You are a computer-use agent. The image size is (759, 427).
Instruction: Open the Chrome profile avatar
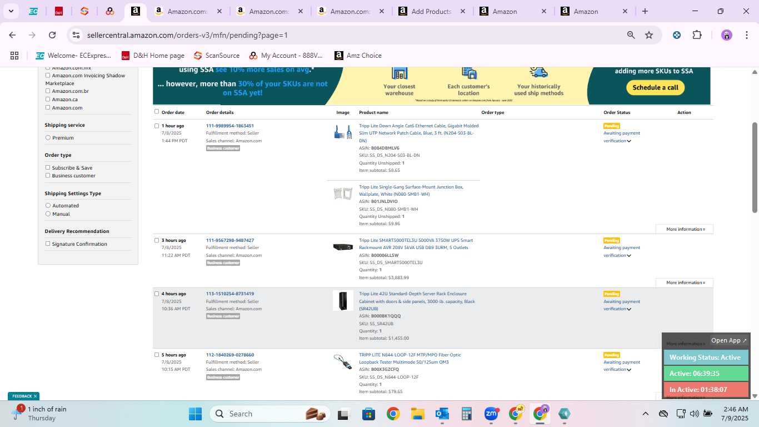pos(727,35)
